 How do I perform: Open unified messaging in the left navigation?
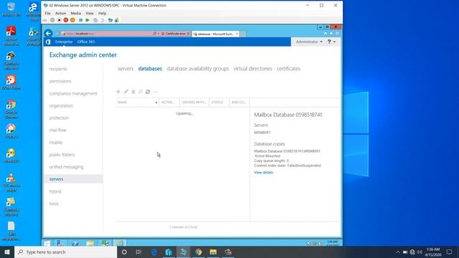click(66, 167)
